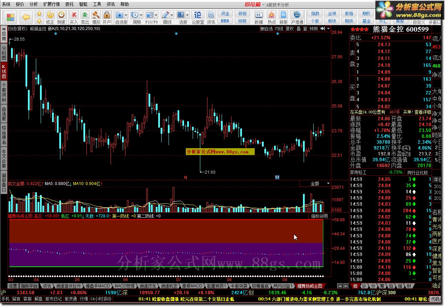Toggle 均线 moving averages display
The image size is (445, 307).
coord(279,29)
